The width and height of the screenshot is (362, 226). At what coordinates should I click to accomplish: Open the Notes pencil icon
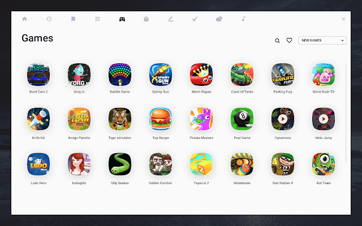[x=171, y=19]
